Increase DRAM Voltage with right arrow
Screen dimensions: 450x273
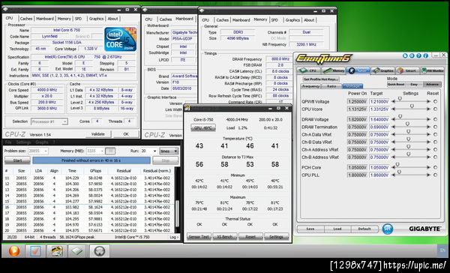click(x=428, y=119)
